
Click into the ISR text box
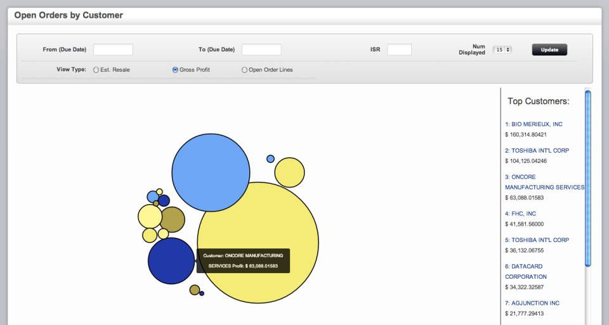(x=399, y=49)
